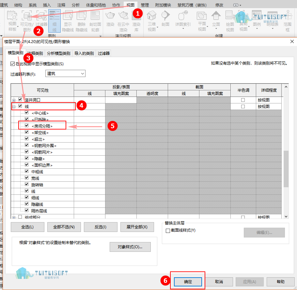Uncheck the <中心线> checkbox
Screen dimensions: 297x290
click(x=27, y=113)
